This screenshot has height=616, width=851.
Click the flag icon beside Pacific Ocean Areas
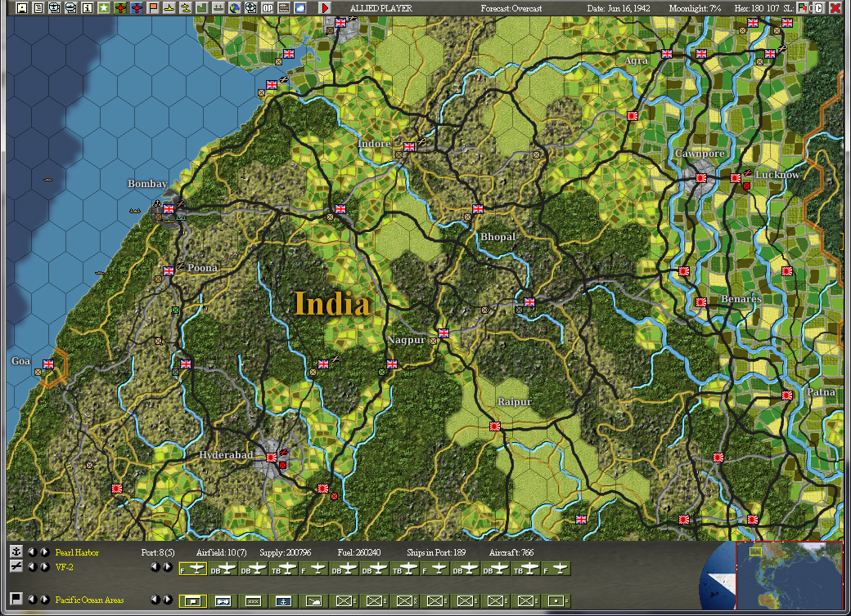(x=16, y=598)
